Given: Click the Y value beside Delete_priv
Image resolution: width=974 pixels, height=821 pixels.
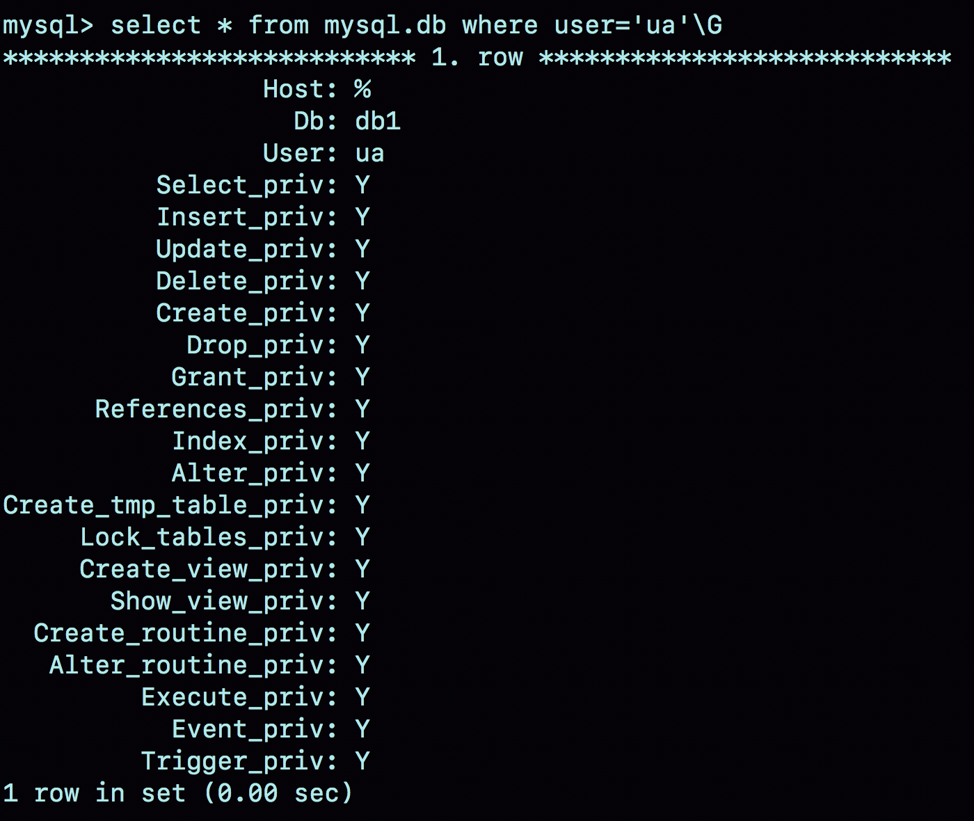Looking at the screenshot, I should coord(362,282).
